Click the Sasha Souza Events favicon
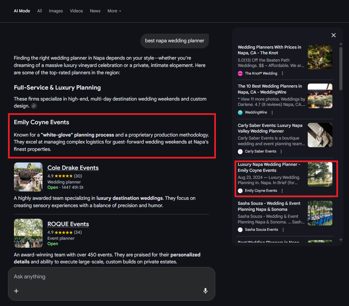 [240, 230]
